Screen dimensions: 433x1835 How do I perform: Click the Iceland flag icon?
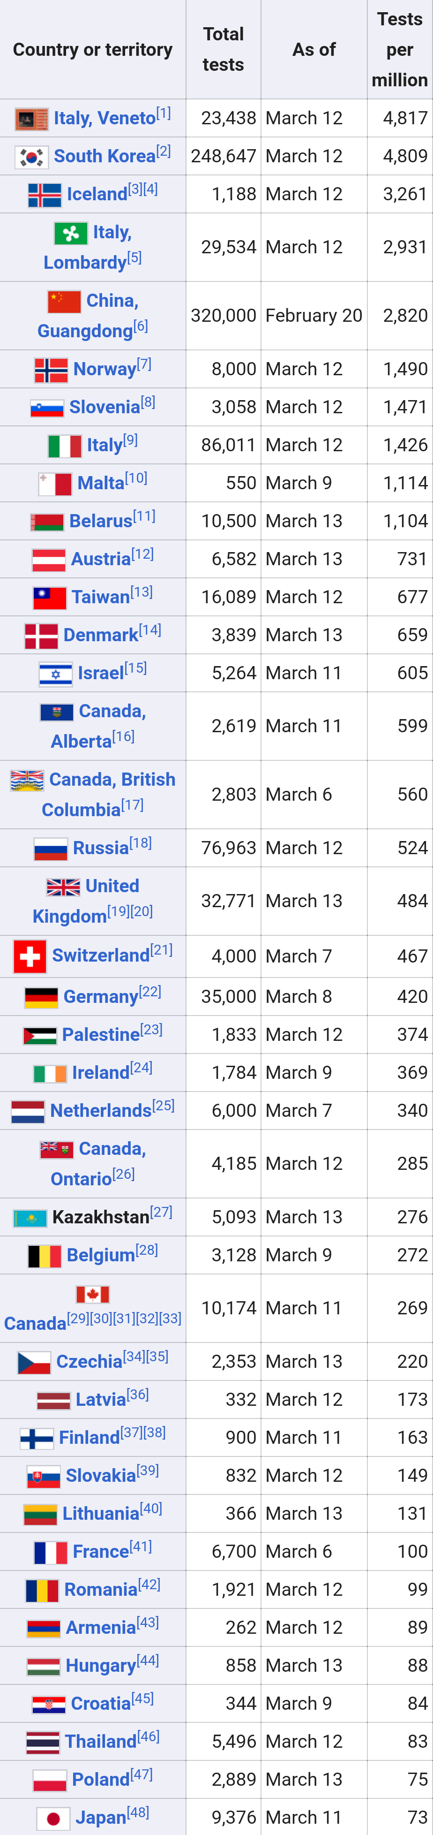pyautogui.click(x=44, y=195)
